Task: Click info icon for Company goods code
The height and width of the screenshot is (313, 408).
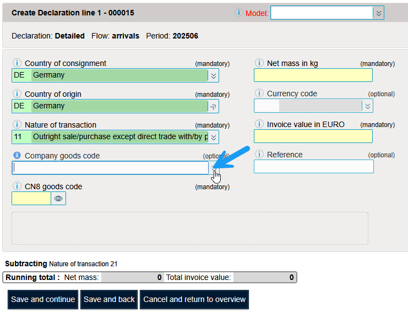Action: (x=17, y=156)
